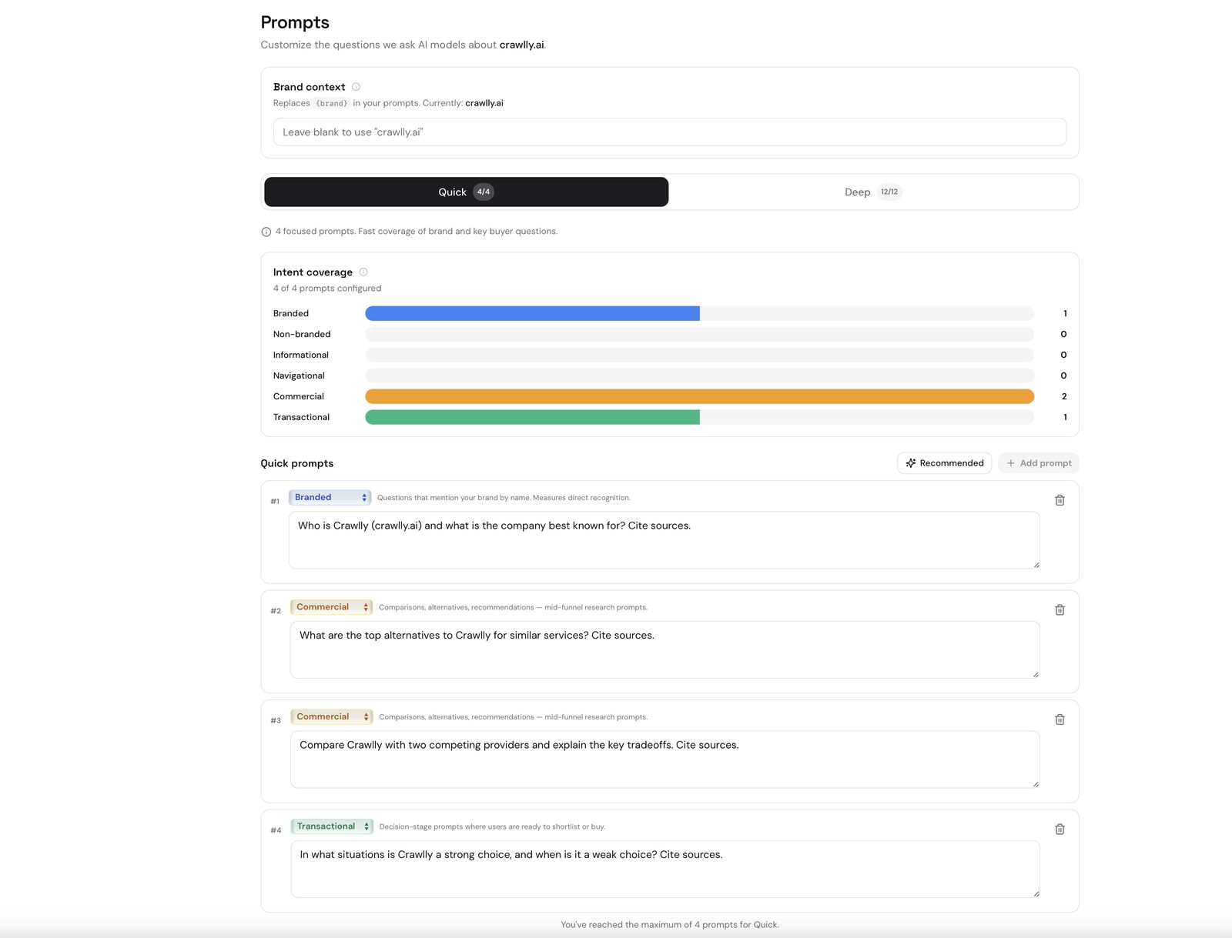This screenshot has height=938, width=1232.
Task: Click the sparkle icon in Recommended button
Action: 911,463
